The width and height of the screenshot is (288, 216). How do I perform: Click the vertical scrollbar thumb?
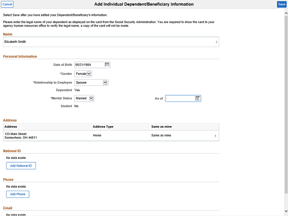(286, 105)
